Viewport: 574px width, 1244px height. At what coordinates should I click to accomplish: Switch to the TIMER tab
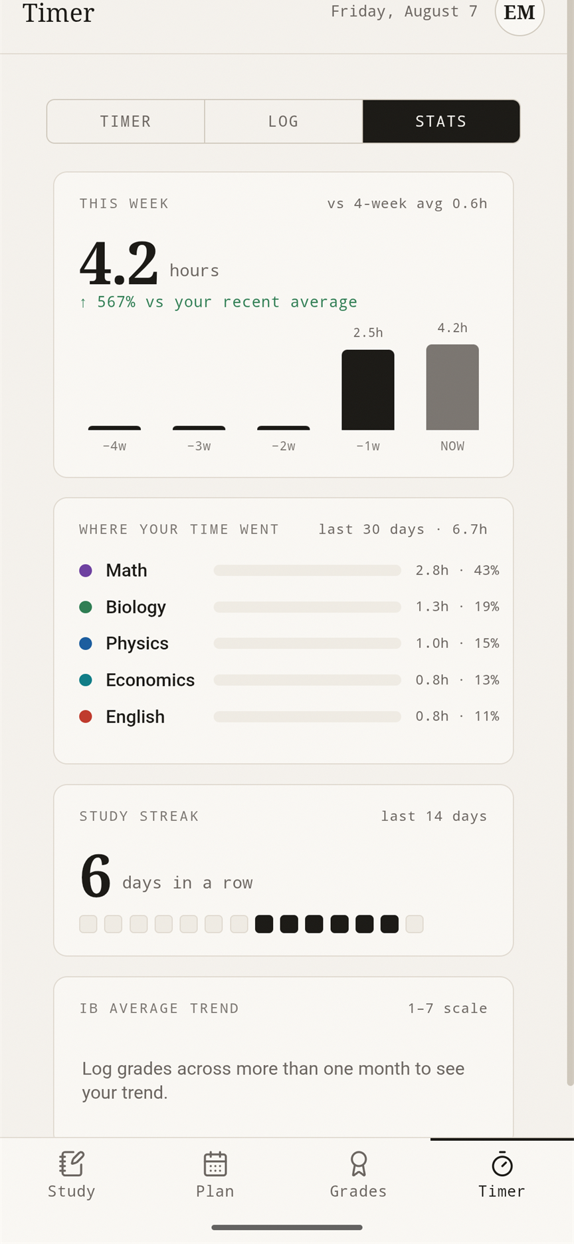126,121
